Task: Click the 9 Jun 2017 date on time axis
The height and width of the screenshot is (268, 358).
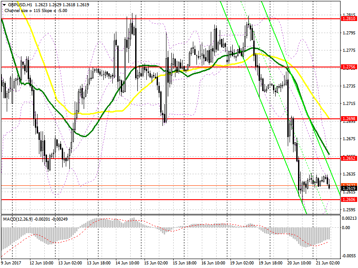Action: click(x=11, y=263)
